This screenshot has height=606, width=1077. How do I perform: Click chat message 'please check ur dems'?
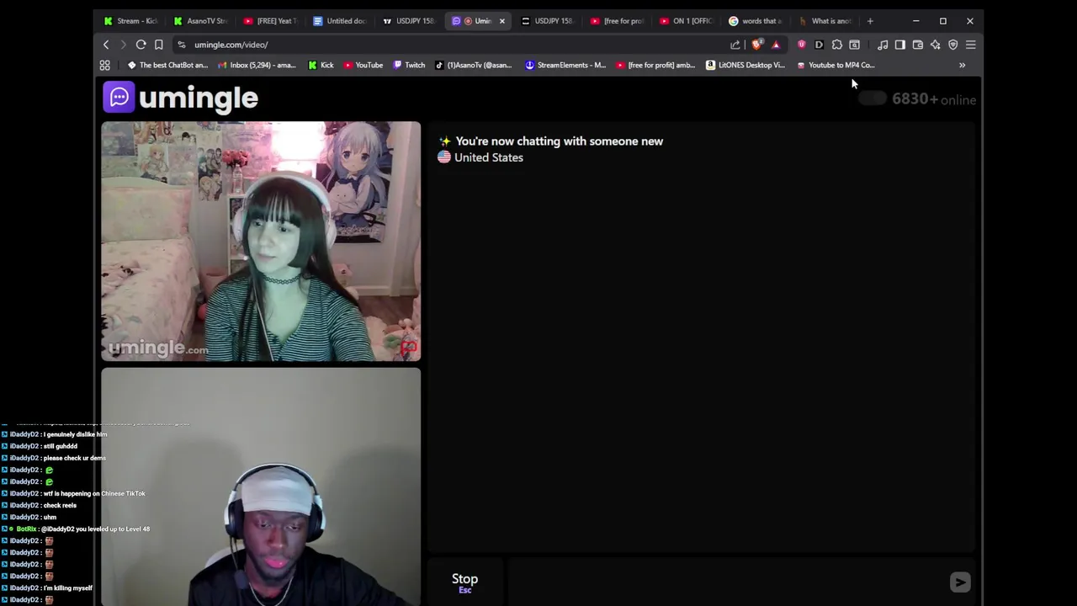(x=74, y=458)
